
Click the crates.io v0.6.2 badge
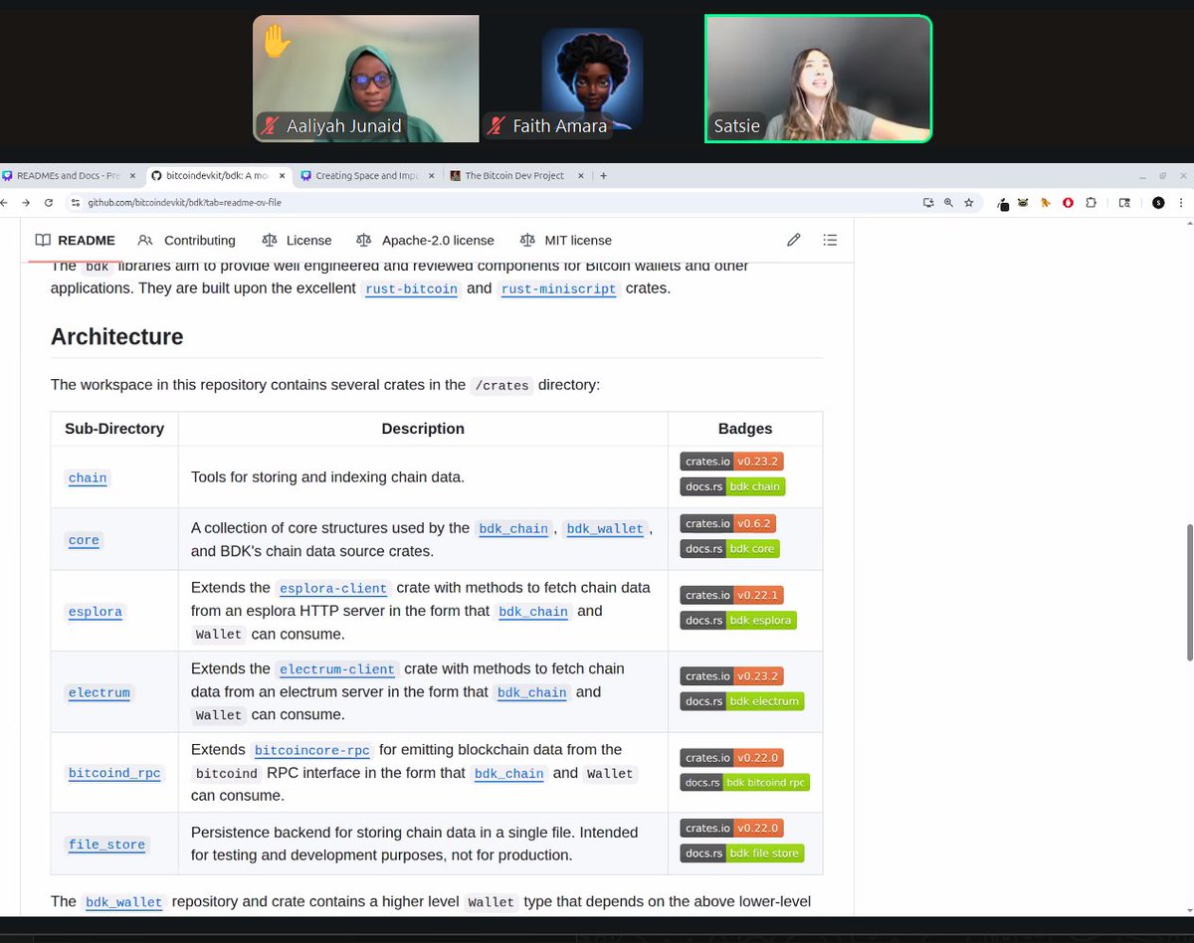click(x=728, y=523)
